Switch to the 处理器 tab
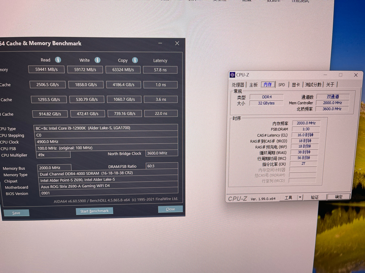The height and width of the screenshot is (273, 365). [x=238, y=85]
